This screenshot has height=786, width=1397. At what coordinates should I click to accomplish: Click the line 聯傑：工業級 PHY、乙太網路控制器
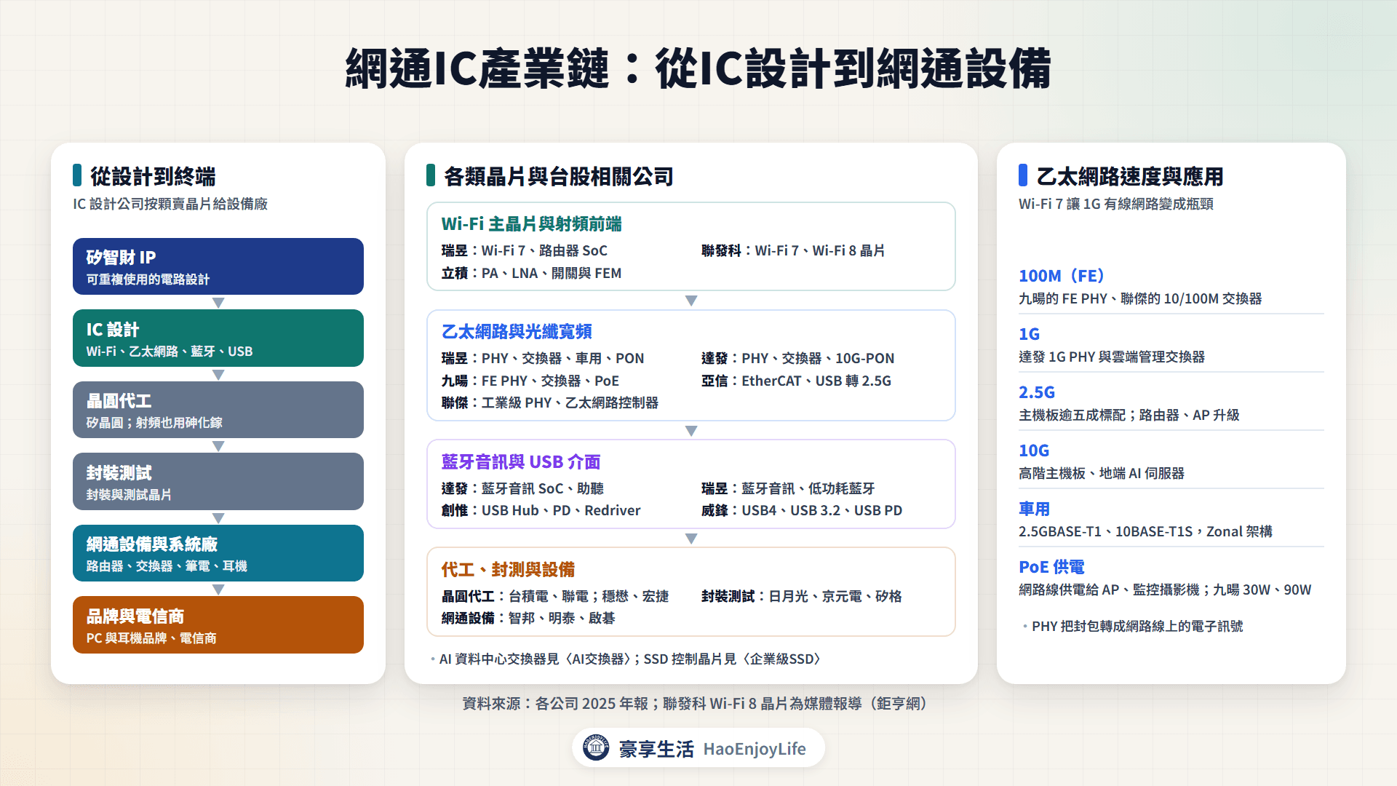[549, 403]
